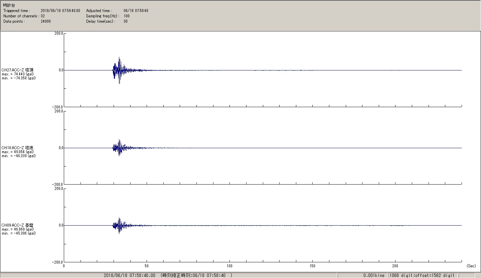Click the CH09:ACC-Z 基盤 channel label
Image resolution: width=481 pixels, height=278 pixels.
coord(17,225)
